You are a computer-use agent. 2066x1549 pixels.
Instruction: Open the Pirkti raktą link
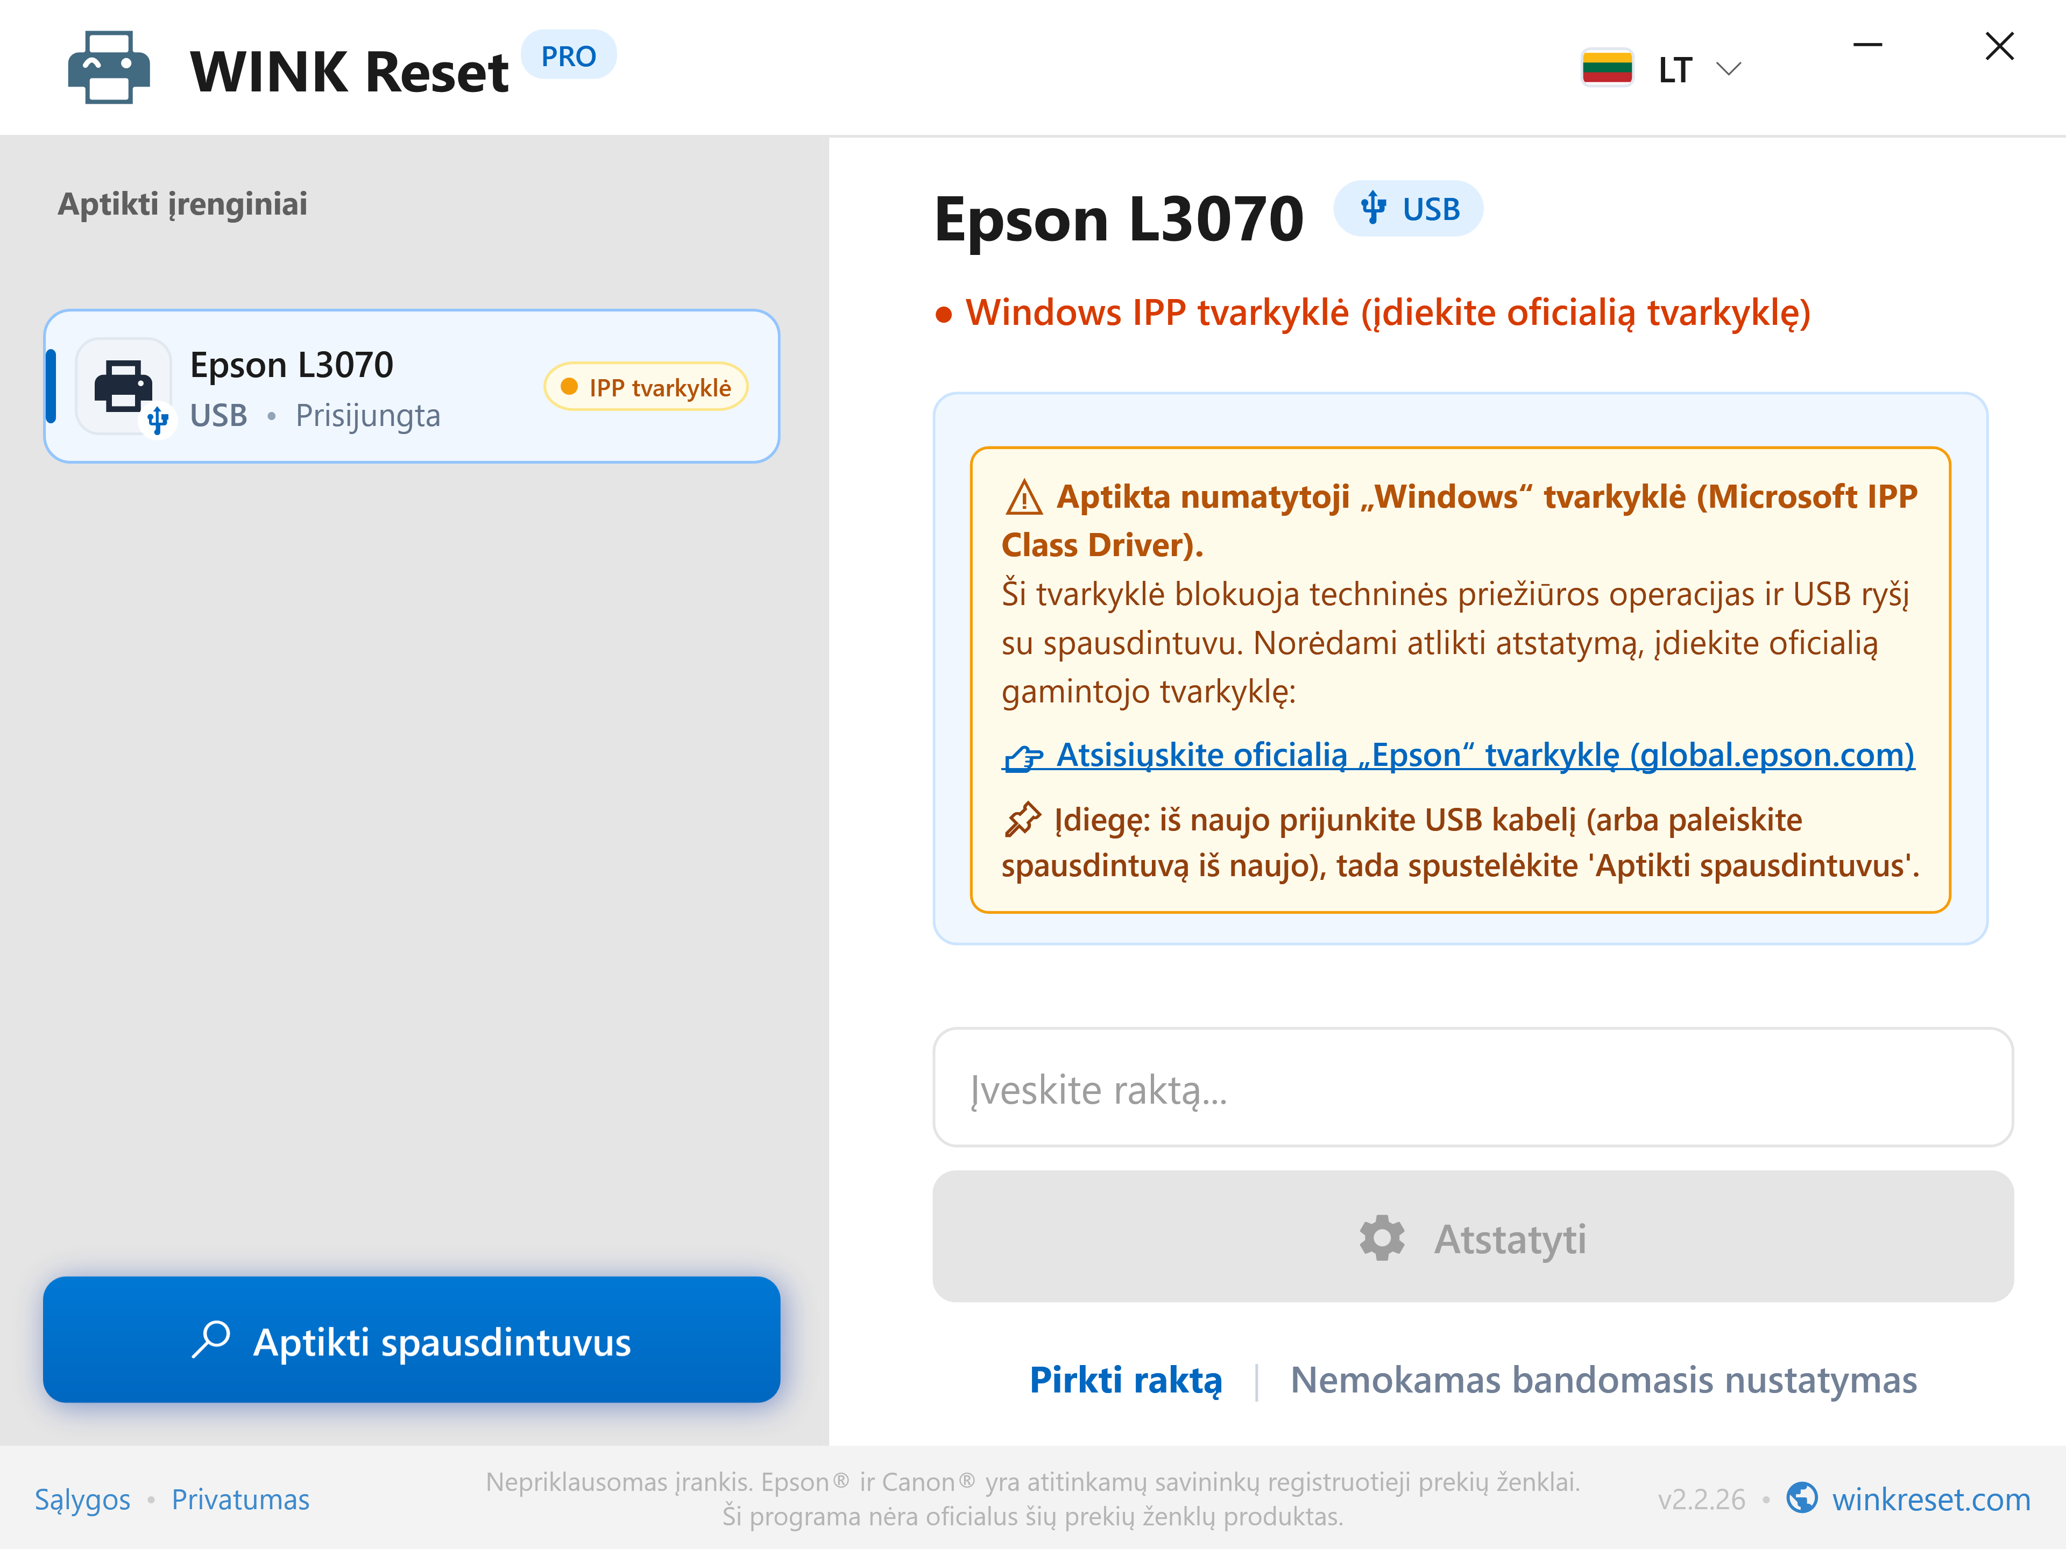1126,1380
